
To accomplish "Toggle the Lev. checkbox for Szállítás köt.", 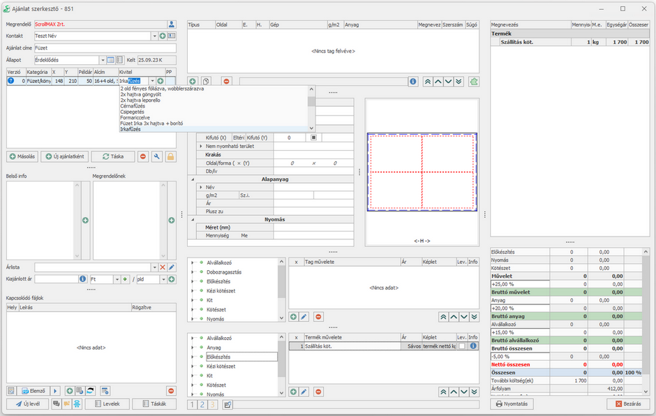I will 461,346.
